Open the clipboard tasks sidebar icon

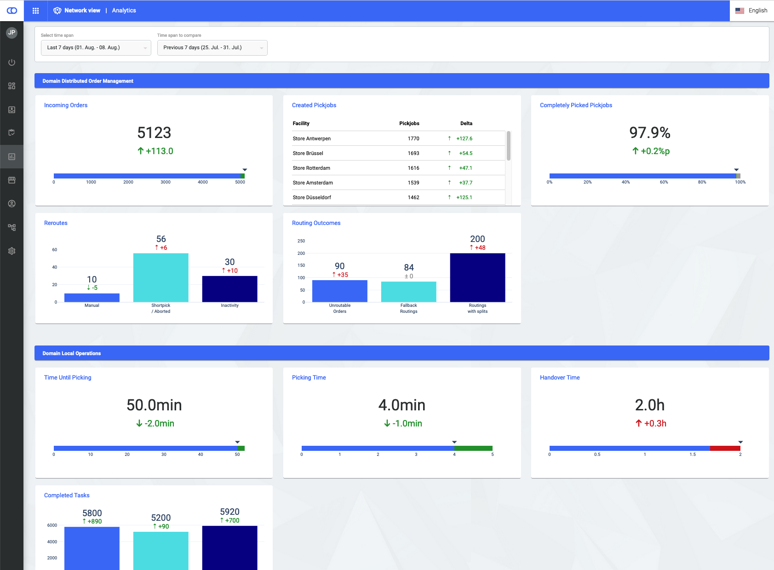[x=12, y=132]
